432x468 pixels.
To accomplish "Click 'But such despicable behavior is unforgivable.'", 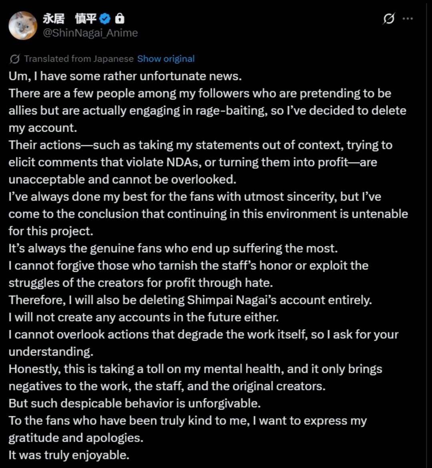I will 134,403.
